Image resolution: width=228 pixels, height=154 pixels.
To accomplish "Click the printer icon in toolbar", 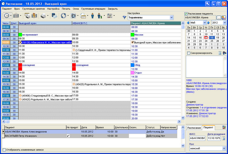I will pos(43,16).
